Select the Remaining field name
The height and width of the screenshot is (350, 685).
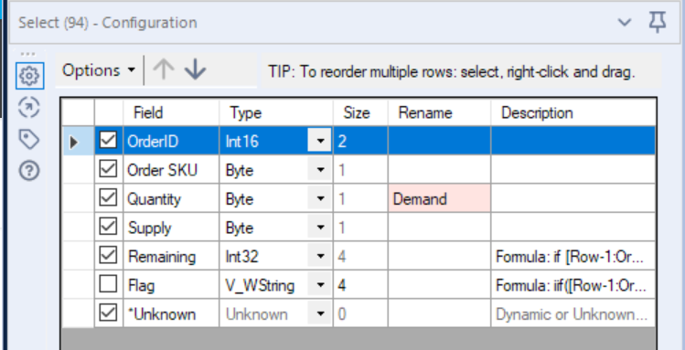coord(162,257)
